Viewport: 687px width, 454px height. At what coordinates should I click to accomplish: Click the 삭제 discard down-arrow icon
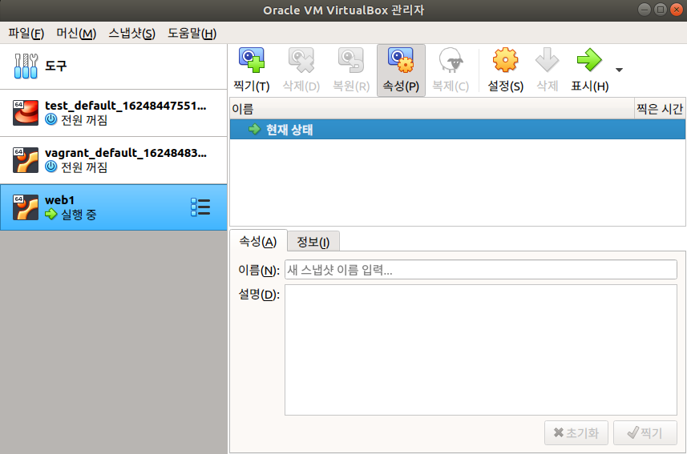548,60
